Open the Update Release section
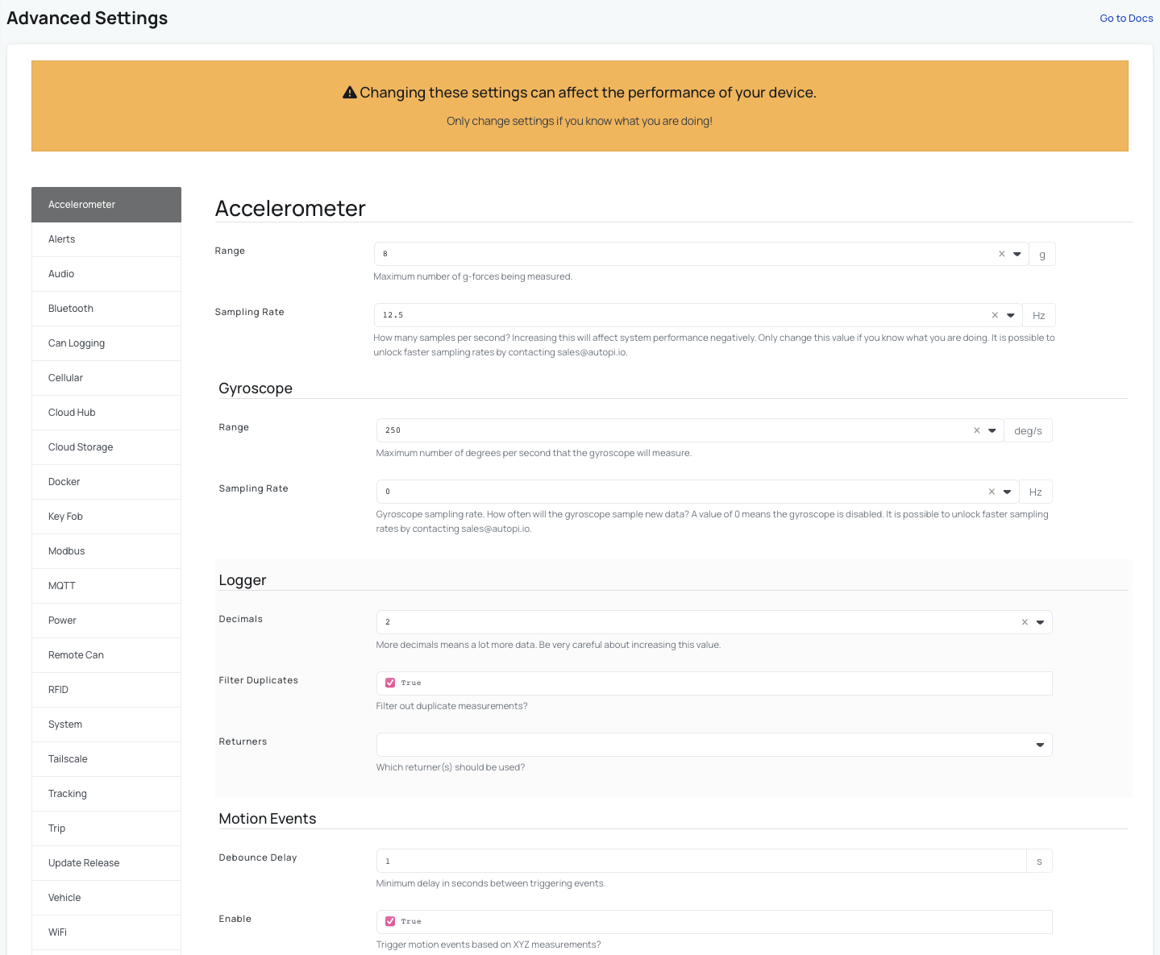 pyautogui.click(x=106, y=863)
